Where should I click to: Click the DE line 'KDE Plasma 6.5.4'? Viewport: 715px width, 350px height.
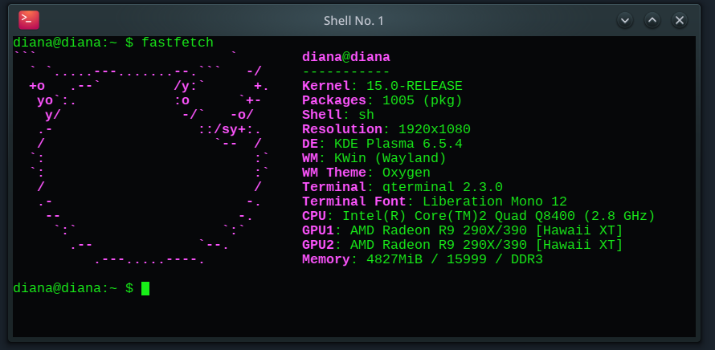[398, 144]
